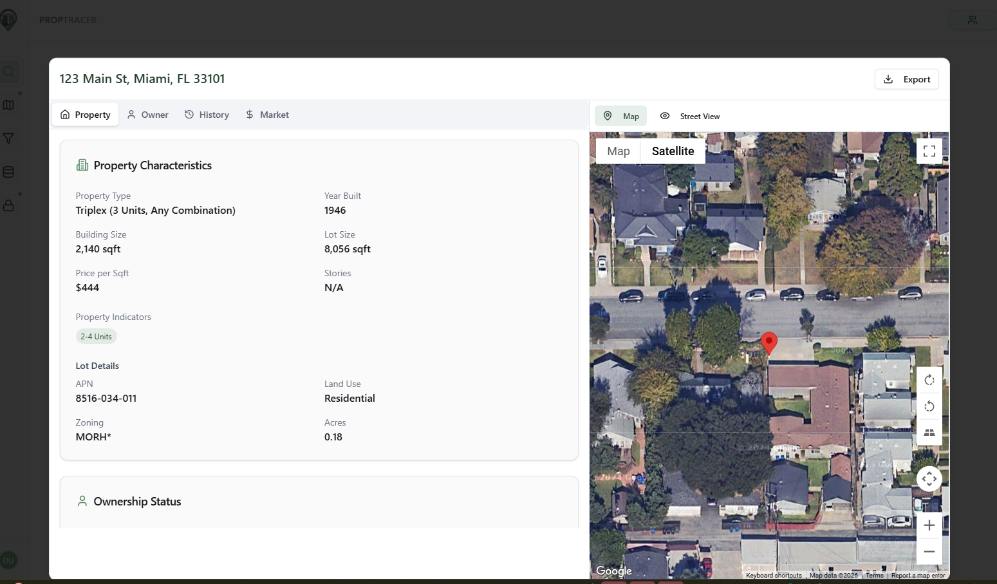This screenshot has height=584, width=997.
Task: Click the Triplex property type value
Action: [x=156, y=211]
